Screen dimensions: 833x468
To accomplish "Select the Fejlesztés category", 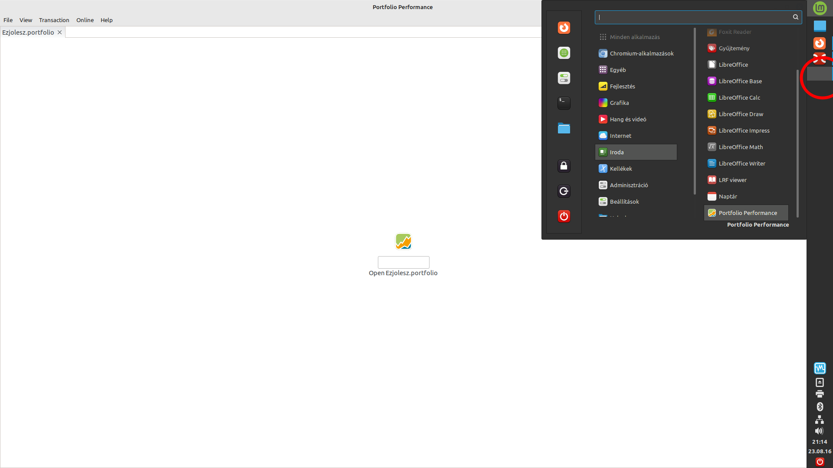I will [x=636, y=86].
